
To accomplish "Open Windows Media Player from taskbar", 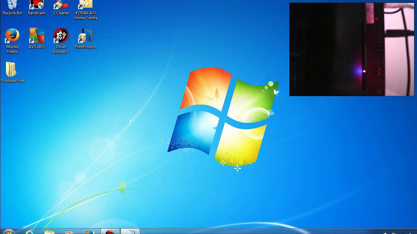I will [x=69, y=232].
